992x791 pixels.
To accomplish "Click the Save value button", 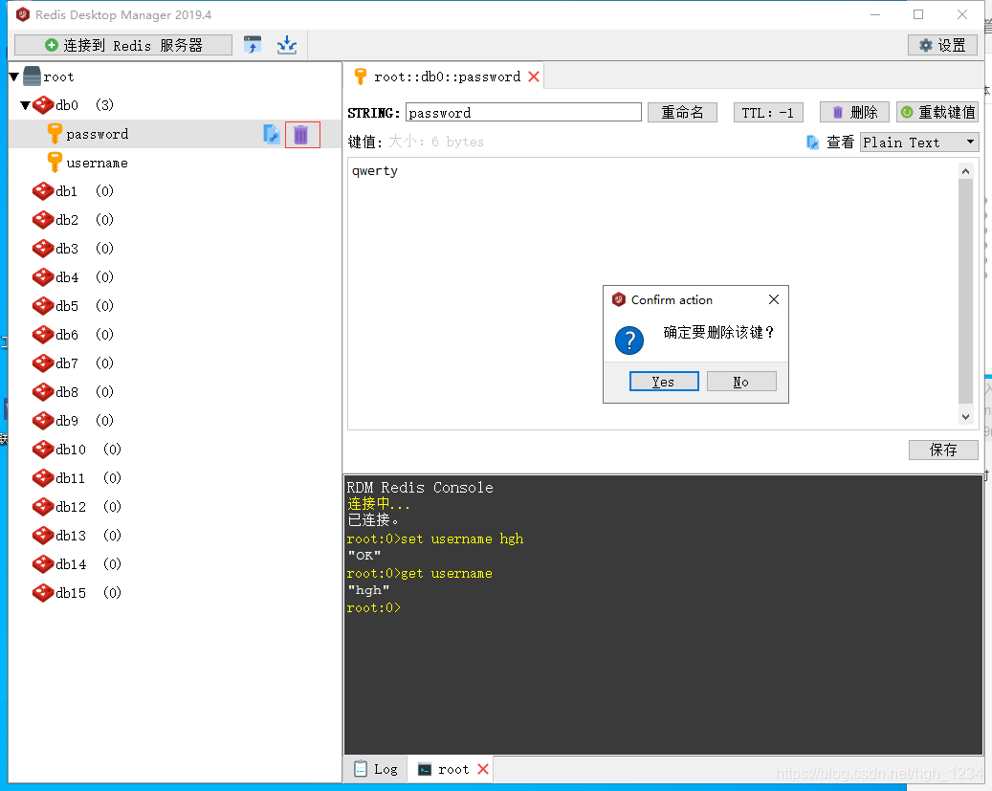I will 943,450.
